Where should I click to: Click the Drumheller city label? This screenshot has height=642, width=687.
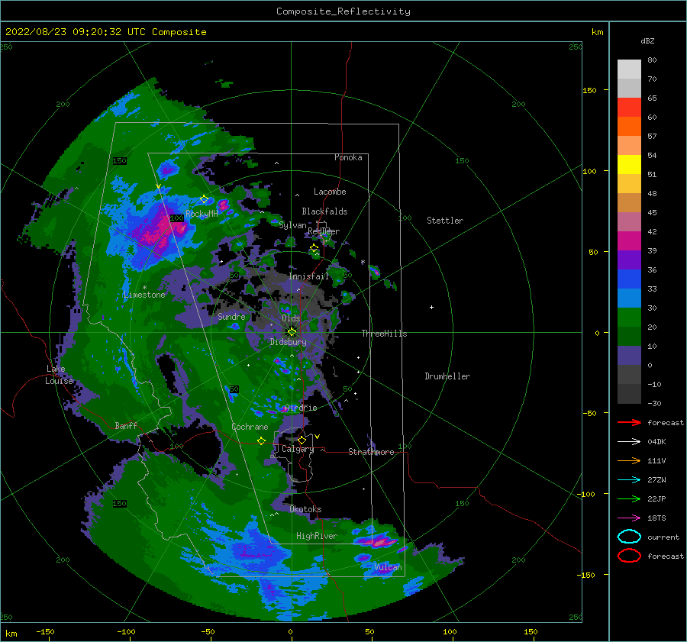[x=447, y=376]
